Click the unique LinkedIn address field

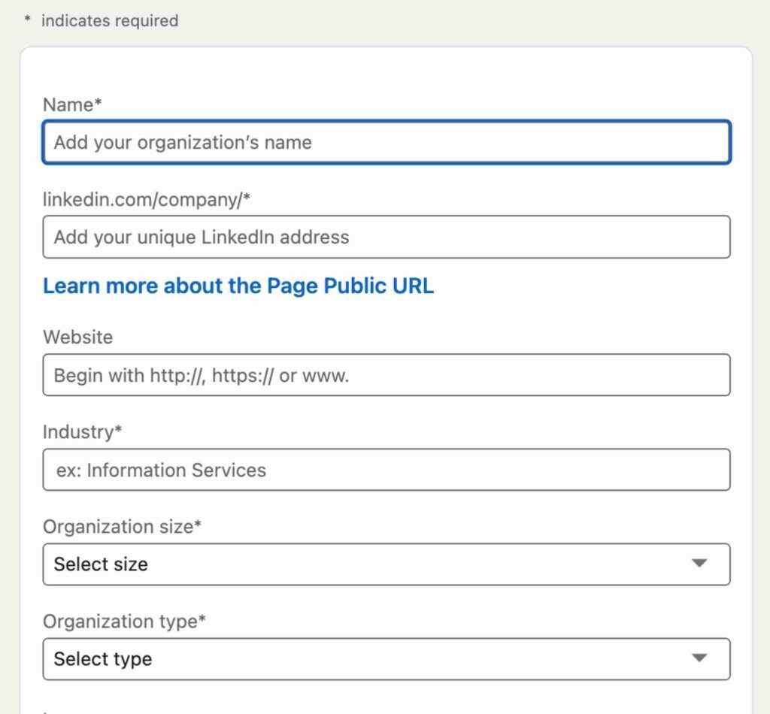387,236
